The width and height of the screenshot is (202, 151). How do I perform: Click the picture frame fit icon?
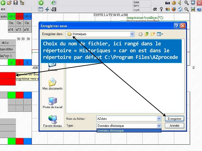[x=193, y=9]
